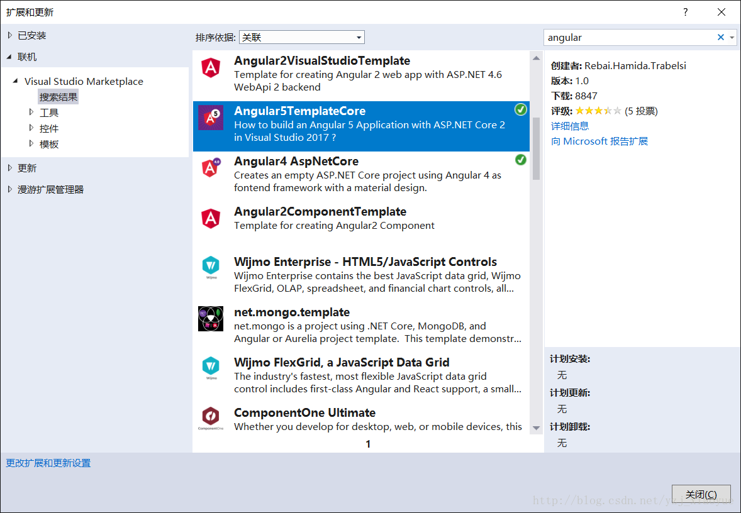This screenshot has width=741, height=513.
Task: Click the Angular2ComponentTemplate extension icon
Action: (x=211, y=218)
